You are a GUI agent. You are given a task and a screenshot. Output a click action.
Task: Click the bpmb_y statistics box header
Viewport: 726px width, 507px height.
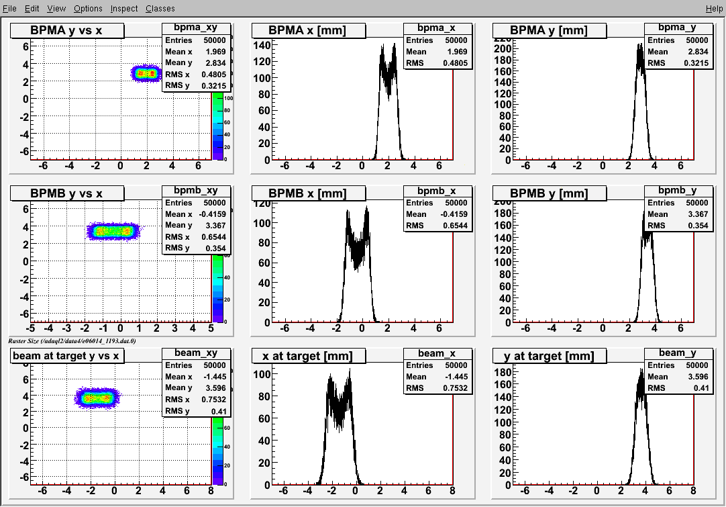click(x=678, y=191)
